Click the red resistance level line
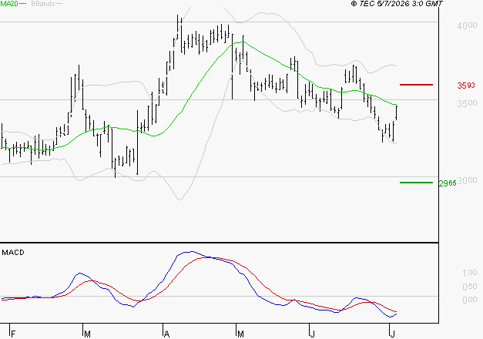Viewport: 483px width, 339px height. tap(416, 85)
